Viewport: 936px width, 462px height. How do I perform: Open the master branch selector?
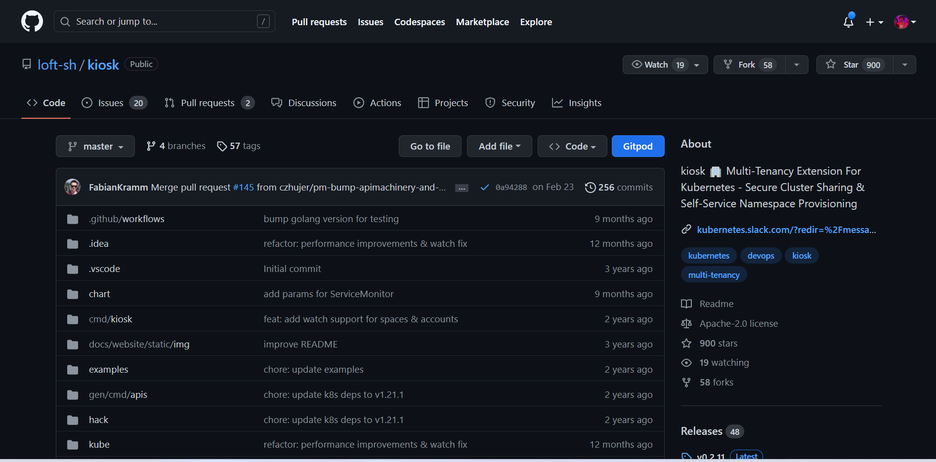95,146
